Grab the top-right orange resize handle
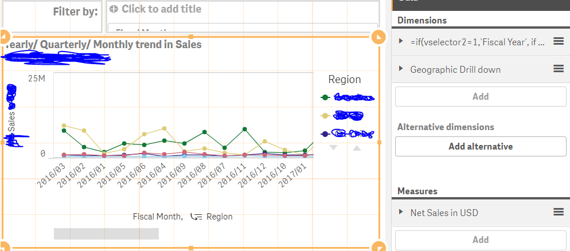 (378, 37)
